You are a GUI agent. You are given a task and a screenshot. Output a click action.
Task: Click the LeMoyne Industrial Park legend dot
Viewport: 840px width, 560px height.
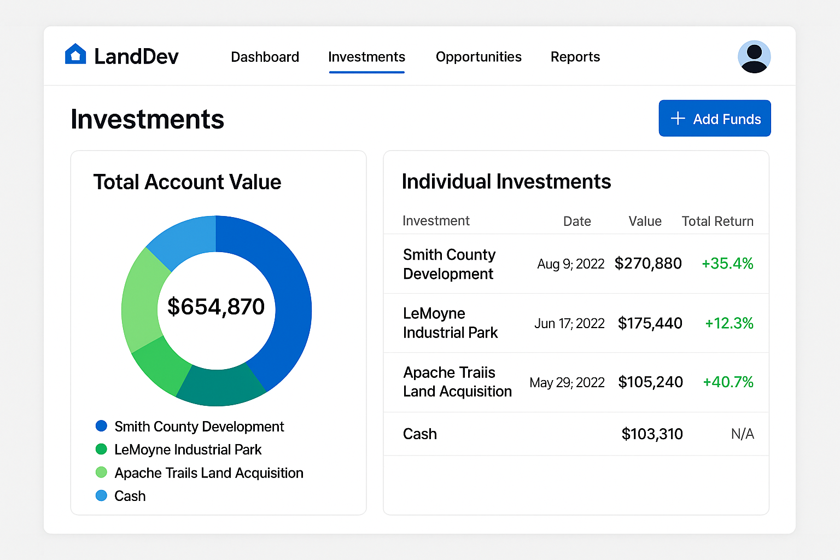pyautogui.click(x=101, y=450)
